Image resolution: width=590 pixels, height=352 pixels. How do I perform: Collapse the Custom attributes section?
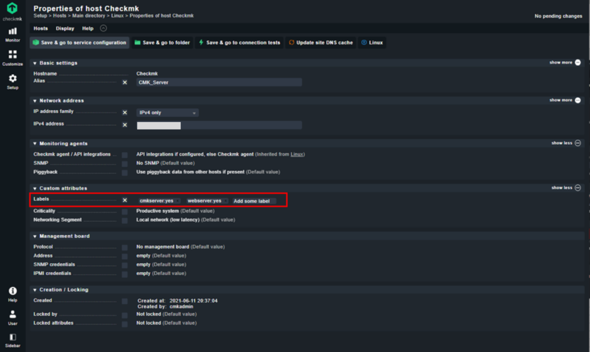35,188
